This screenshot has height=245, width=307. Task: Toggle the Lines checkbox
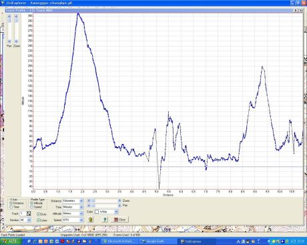click(x=39, y=220)
